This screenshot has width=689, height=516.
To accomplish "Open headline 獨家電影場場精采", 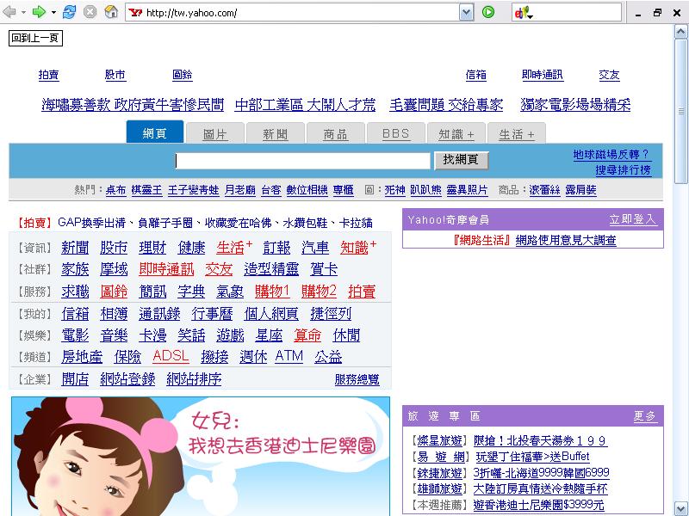I will pos(575,105).
